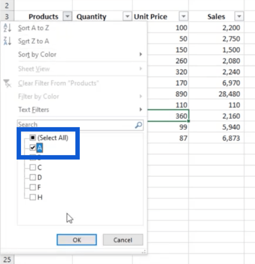Select the sales cell 2,240

point(216,72)
